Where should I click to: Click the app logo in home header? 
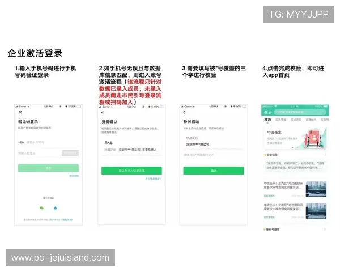[x=268, y=112]
